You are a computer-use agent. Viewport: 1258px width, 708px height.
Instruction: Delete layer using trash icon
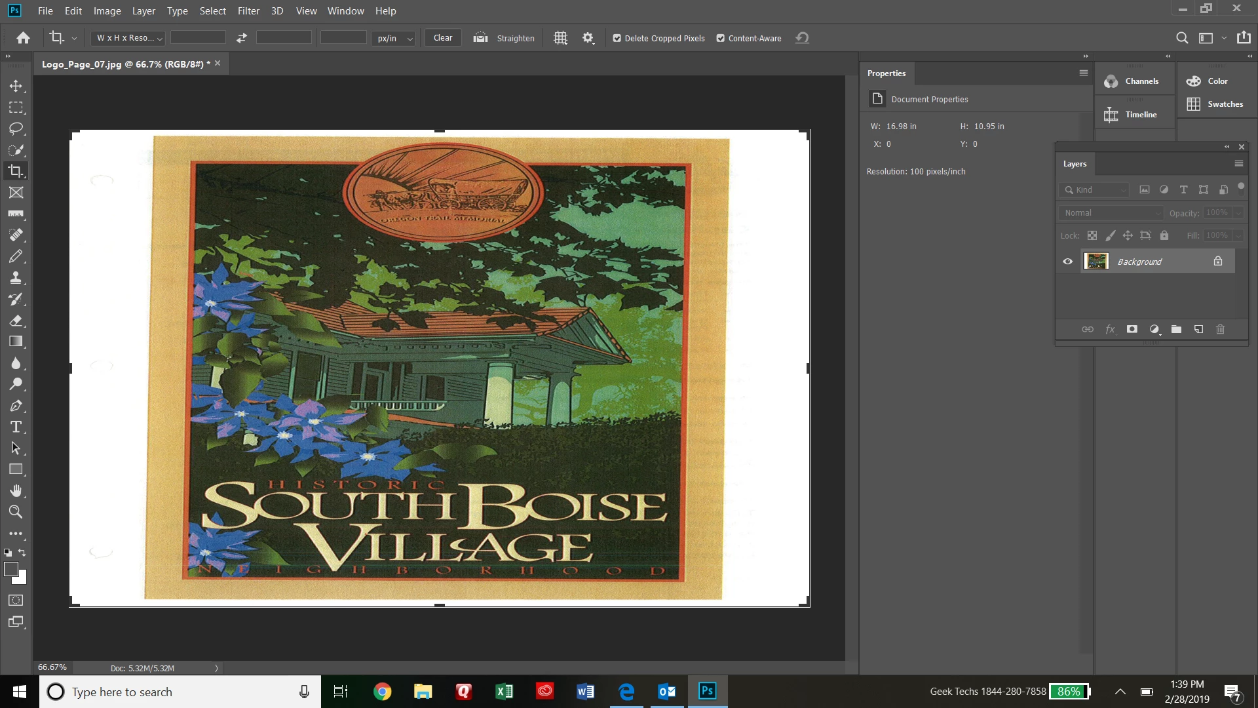click(1220, 329)
